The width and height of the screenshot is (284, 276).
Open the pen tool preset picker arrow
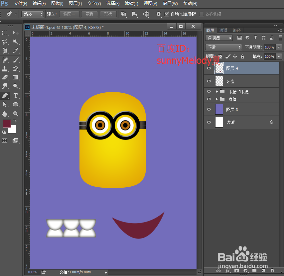point(16,14)
